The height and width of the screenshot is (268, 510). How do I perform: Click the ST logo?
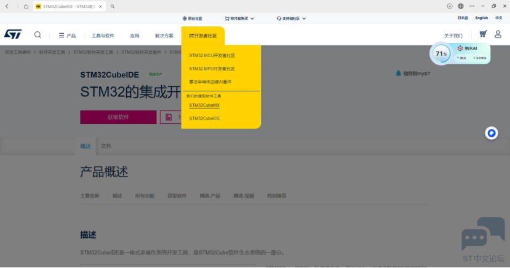point(13,34)
